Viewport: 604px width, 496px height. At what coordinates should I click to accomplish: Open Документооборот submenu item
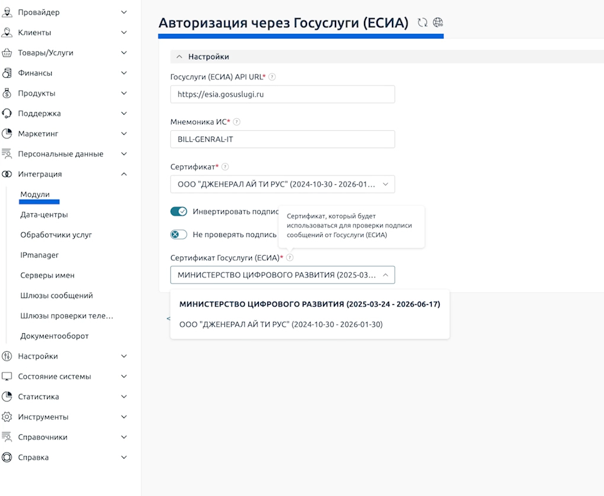54,336
